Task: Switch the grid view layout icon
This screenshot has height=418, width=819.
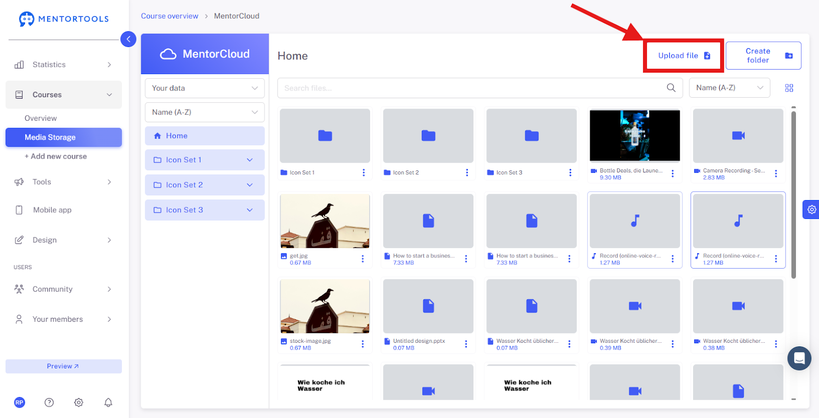Action: pyautogui.click(x=789, y=88)
